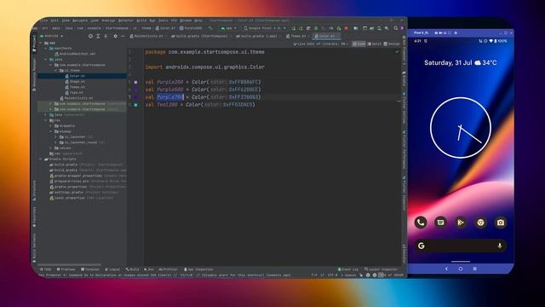Expand the values folder arrow

click(x=51, y=148)
